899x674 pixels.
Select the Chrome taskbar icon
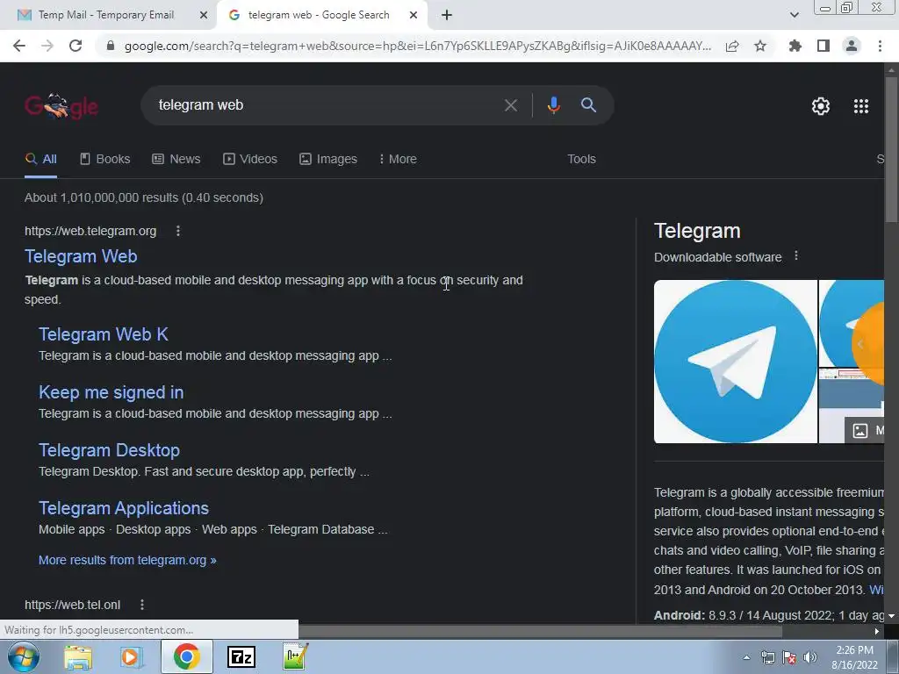click(x=186, y=657)
